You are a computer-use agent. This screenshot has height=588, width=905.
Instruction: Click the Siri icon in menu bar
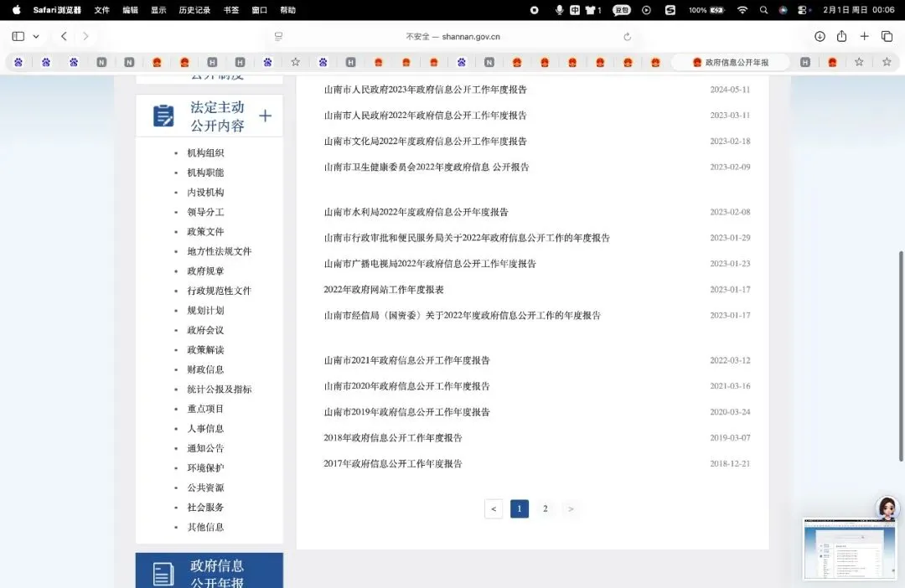[783, 10]
